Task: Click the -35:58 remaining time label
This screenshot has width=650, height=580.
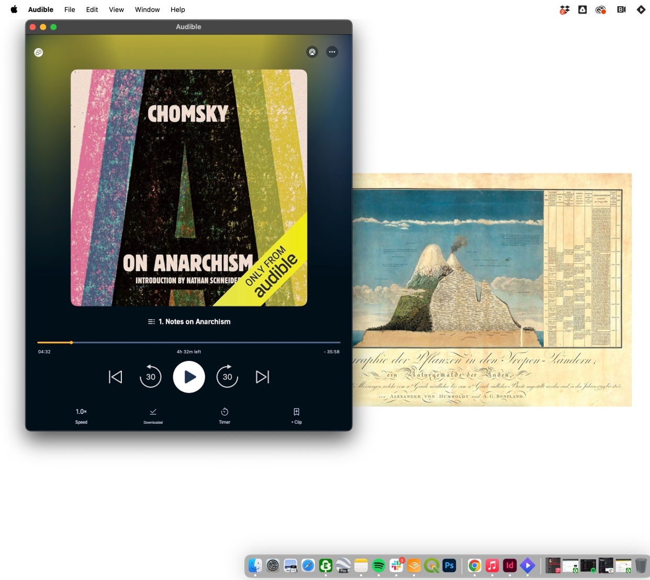Action: pos(332,352)
